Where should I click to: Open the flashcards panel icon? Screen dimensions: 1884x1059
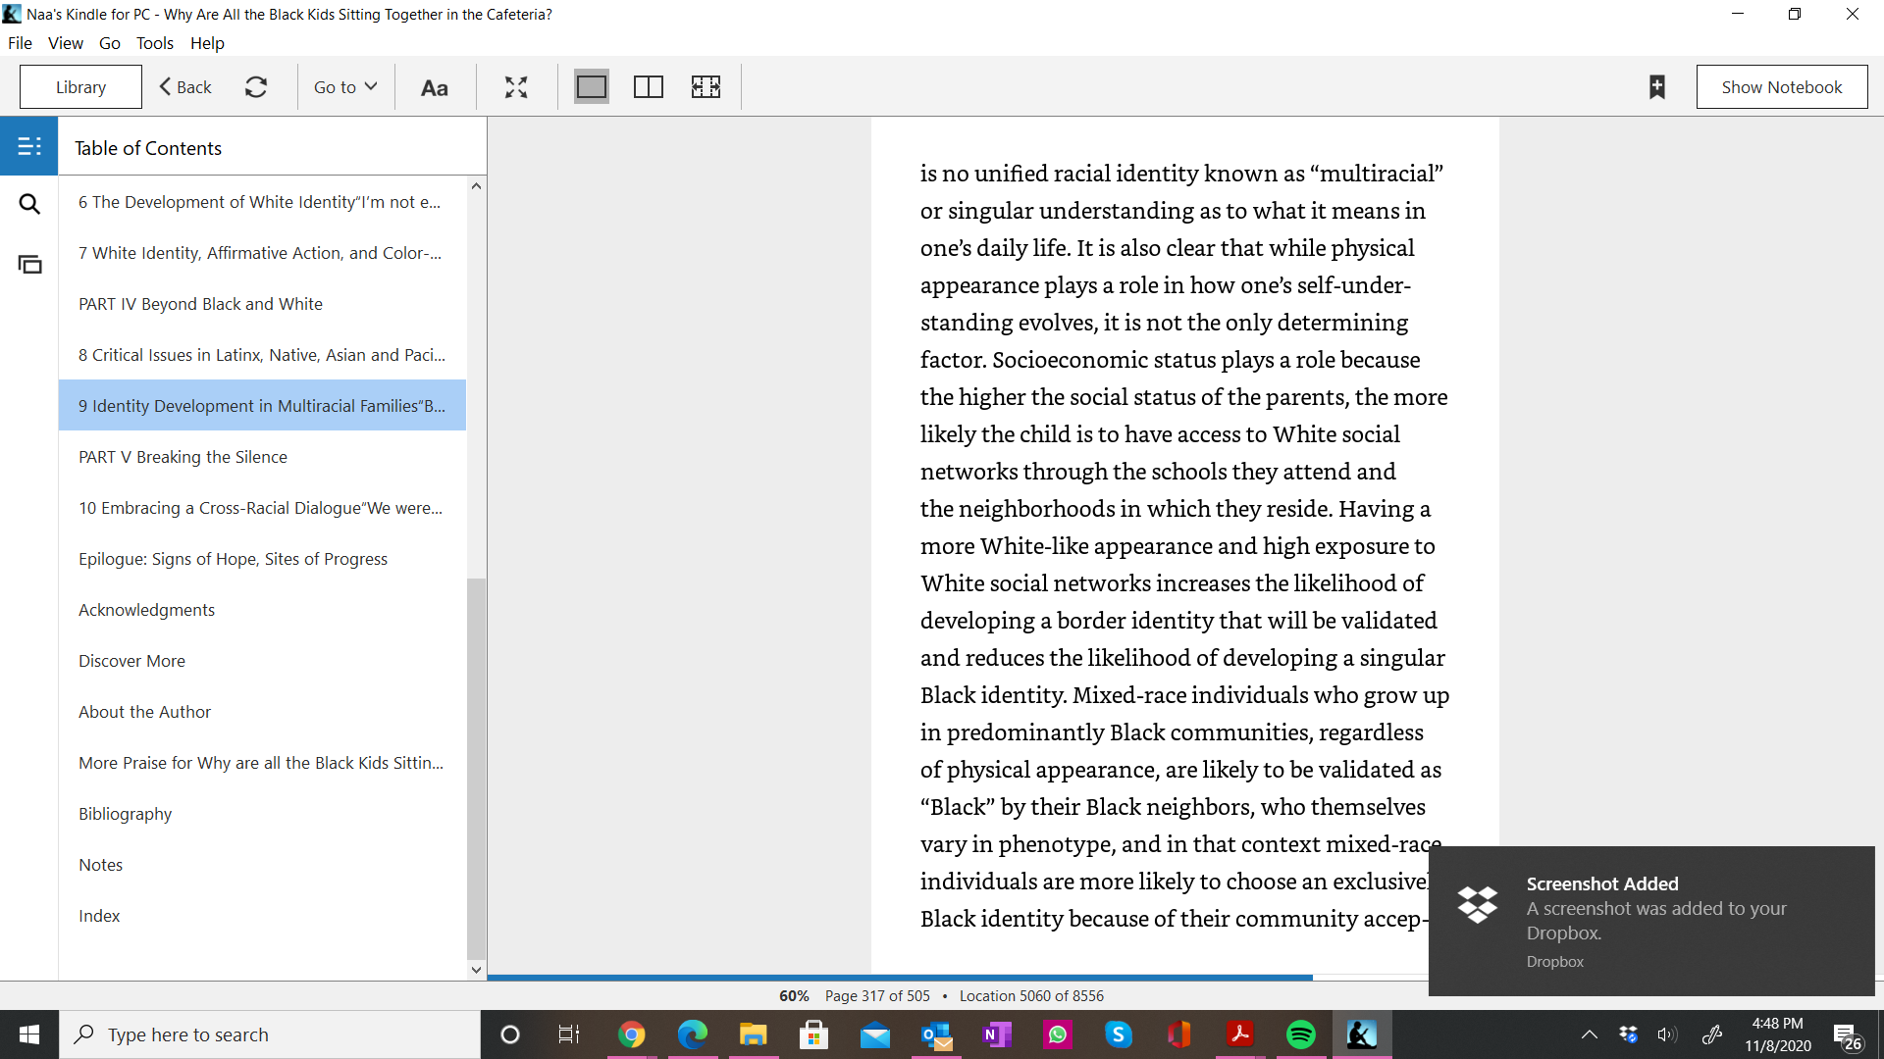point(29,264)
